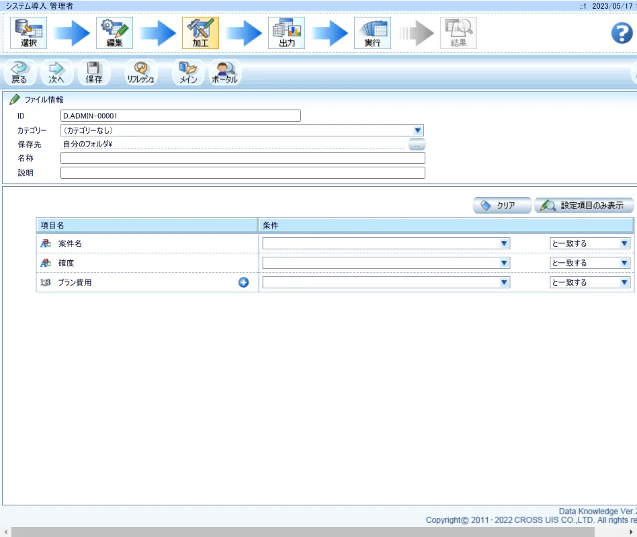Image resolution: width=637 pixels, height=537 pixels.
Task: Click the 名称 text input field
Action: [x=243, y=158]
